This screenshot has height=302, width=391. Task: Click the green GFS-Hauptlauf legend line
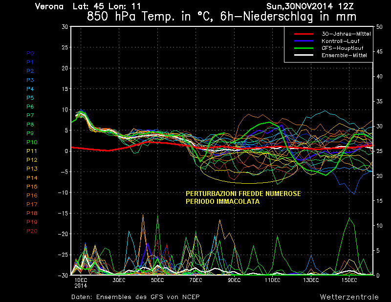[304, 48]
